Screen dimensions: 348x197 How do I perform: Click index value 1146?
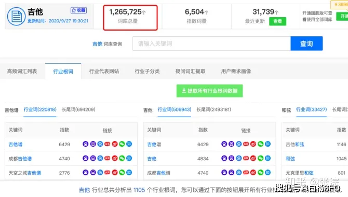[x=341, y=145]
